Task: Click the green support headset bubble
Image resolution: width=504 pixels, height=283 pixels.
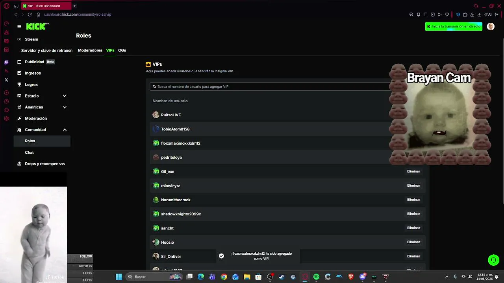Action: click(x=493, y=260)
